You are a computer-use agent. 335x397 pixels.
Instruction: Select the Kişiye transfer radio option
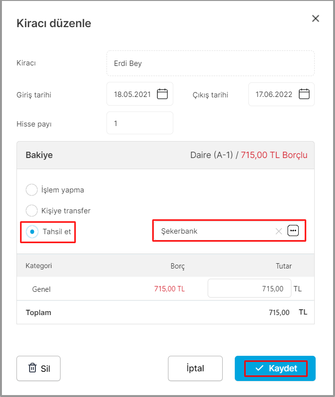(31, 210)
